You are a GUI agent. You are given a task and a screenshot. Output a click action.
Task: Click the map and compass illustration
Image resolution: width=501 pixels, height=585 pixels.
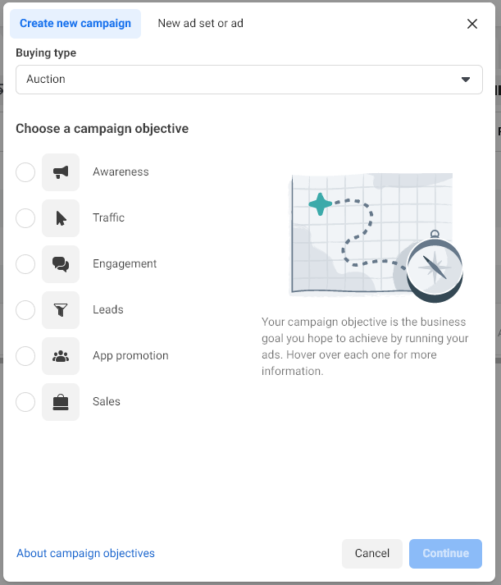click(x=376, y=237)
